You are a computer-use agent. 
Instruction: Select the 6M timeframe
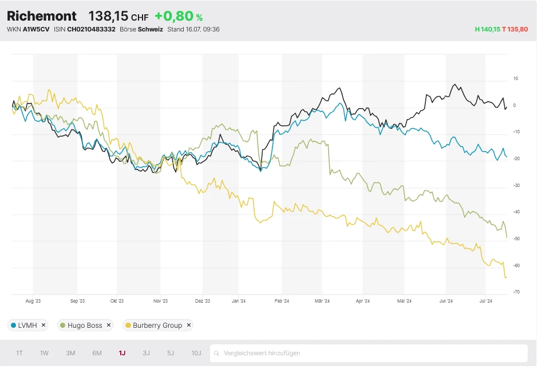pos(97,353)
